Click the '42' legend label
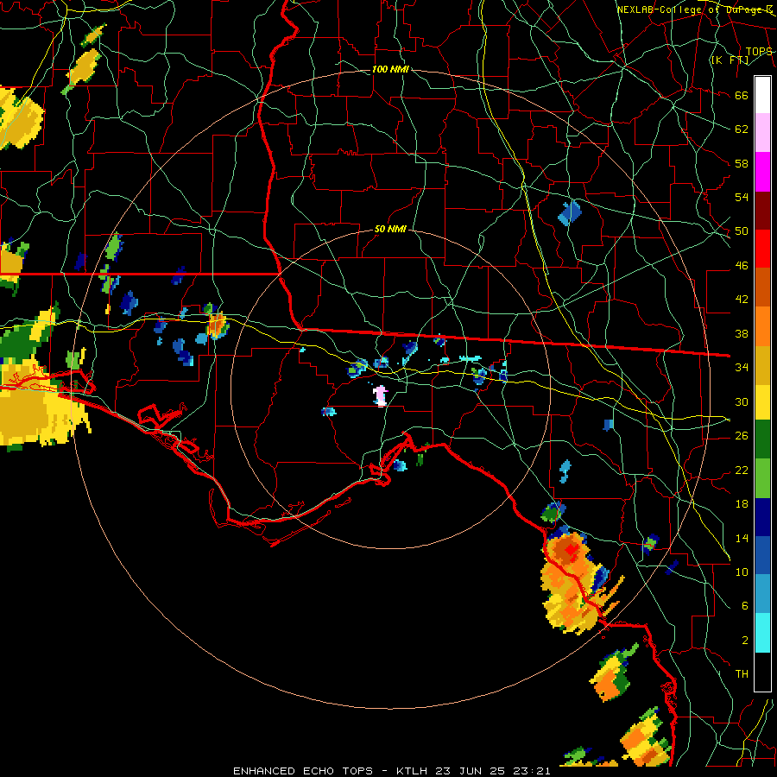The width and height of the screenshot is (777, 777). (x=742, y=299)
